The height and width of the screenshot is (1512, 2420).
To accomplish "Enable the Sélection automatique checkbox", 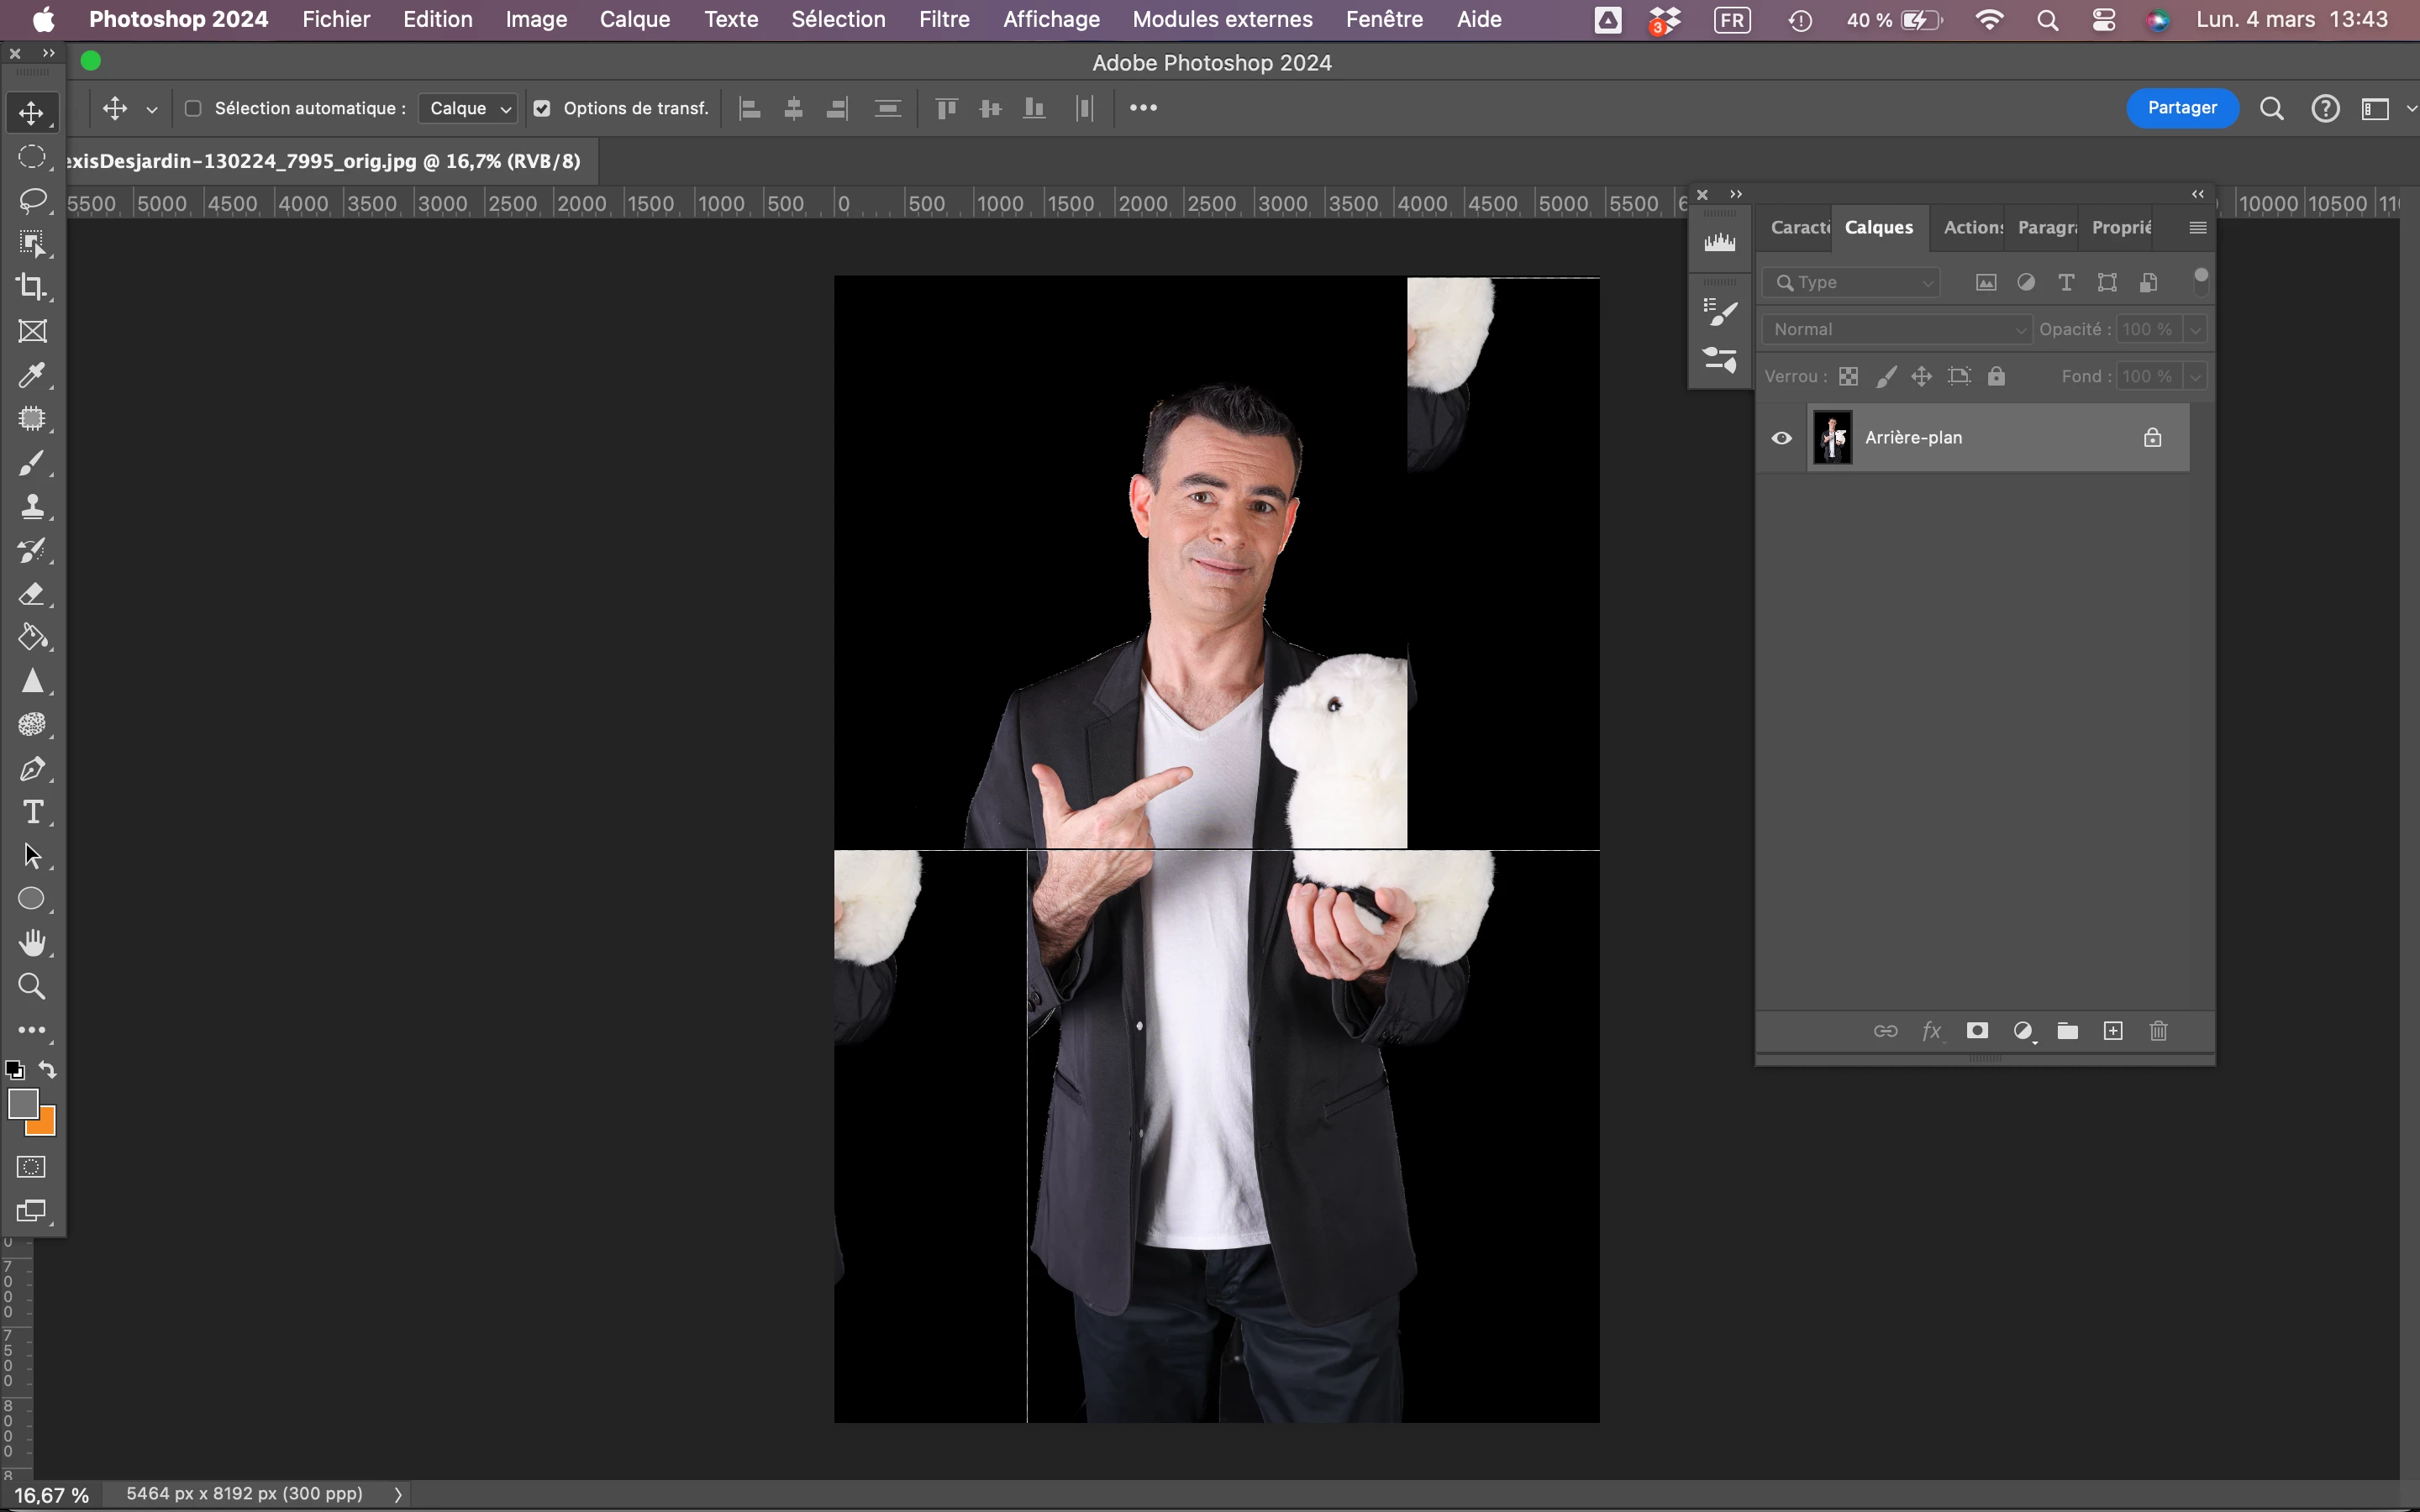I will 193,108.
